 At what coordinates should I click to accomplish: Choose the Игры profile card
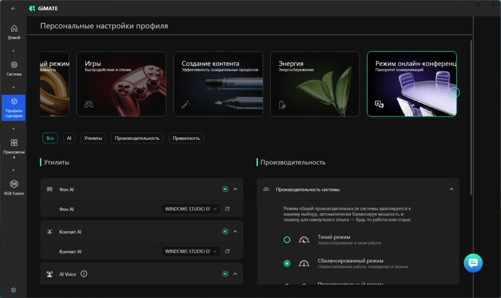pyautogui.click(x=121, y=84)
